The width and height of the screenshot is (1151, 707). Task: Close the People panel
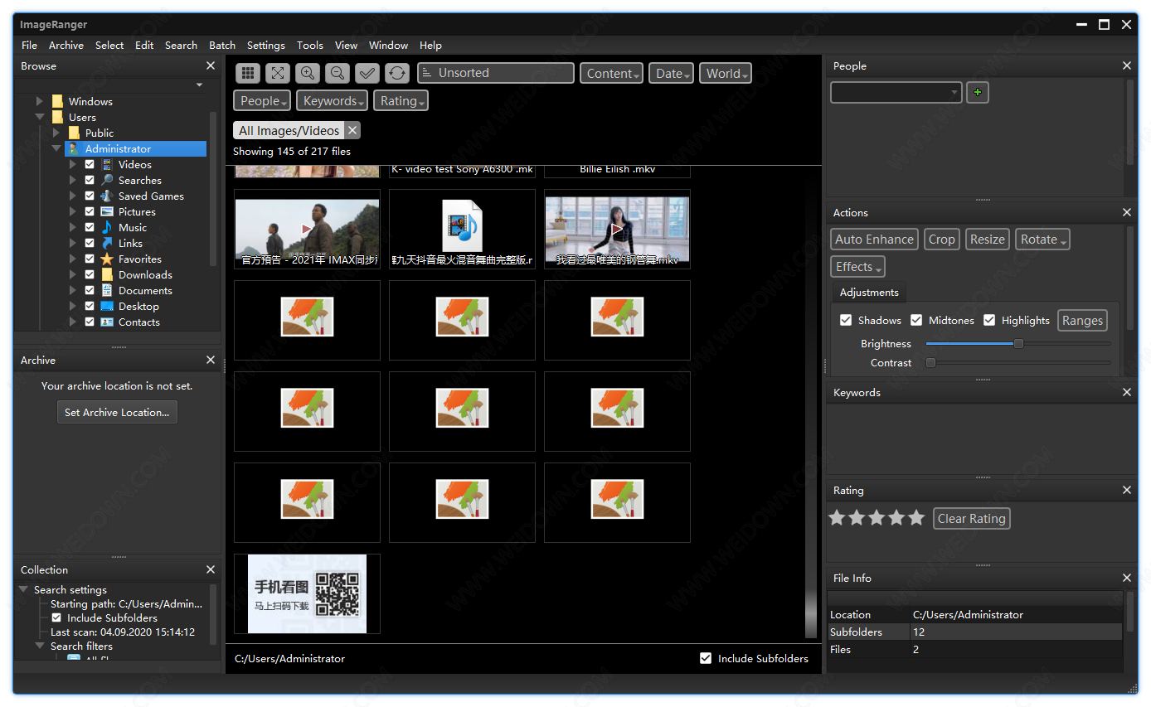pos(1127,65)
